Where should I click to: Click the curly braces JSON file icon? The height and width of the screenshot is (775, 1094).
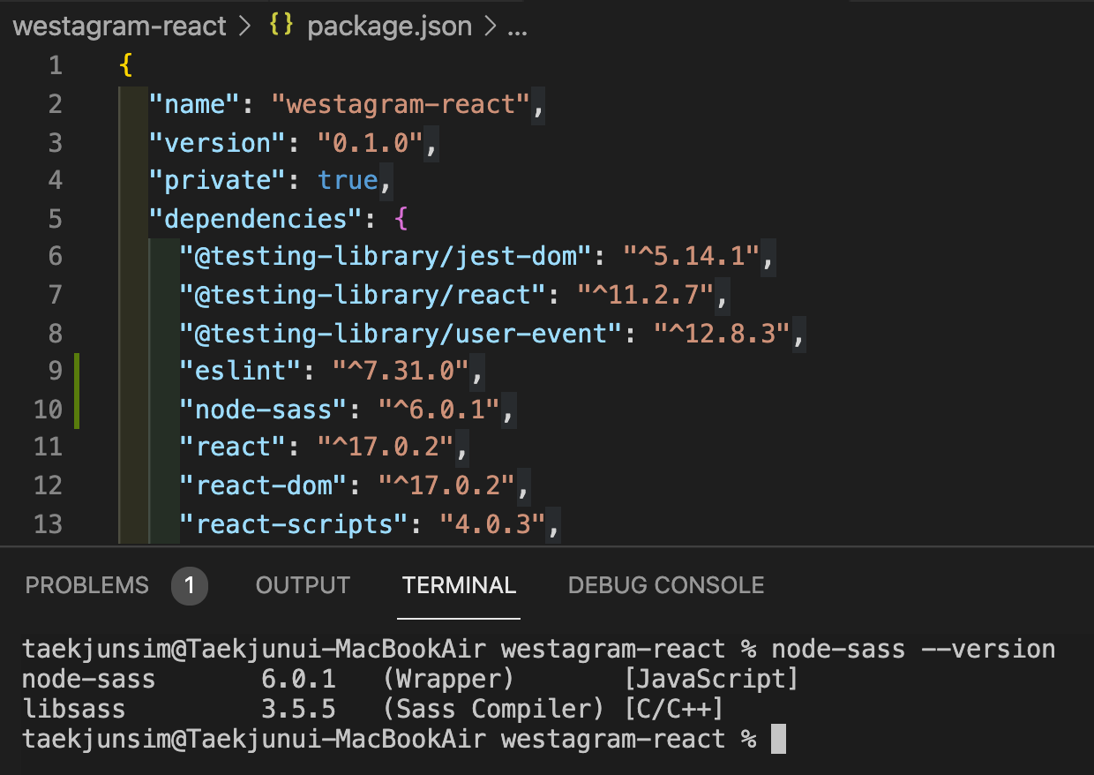coord(281,26)
